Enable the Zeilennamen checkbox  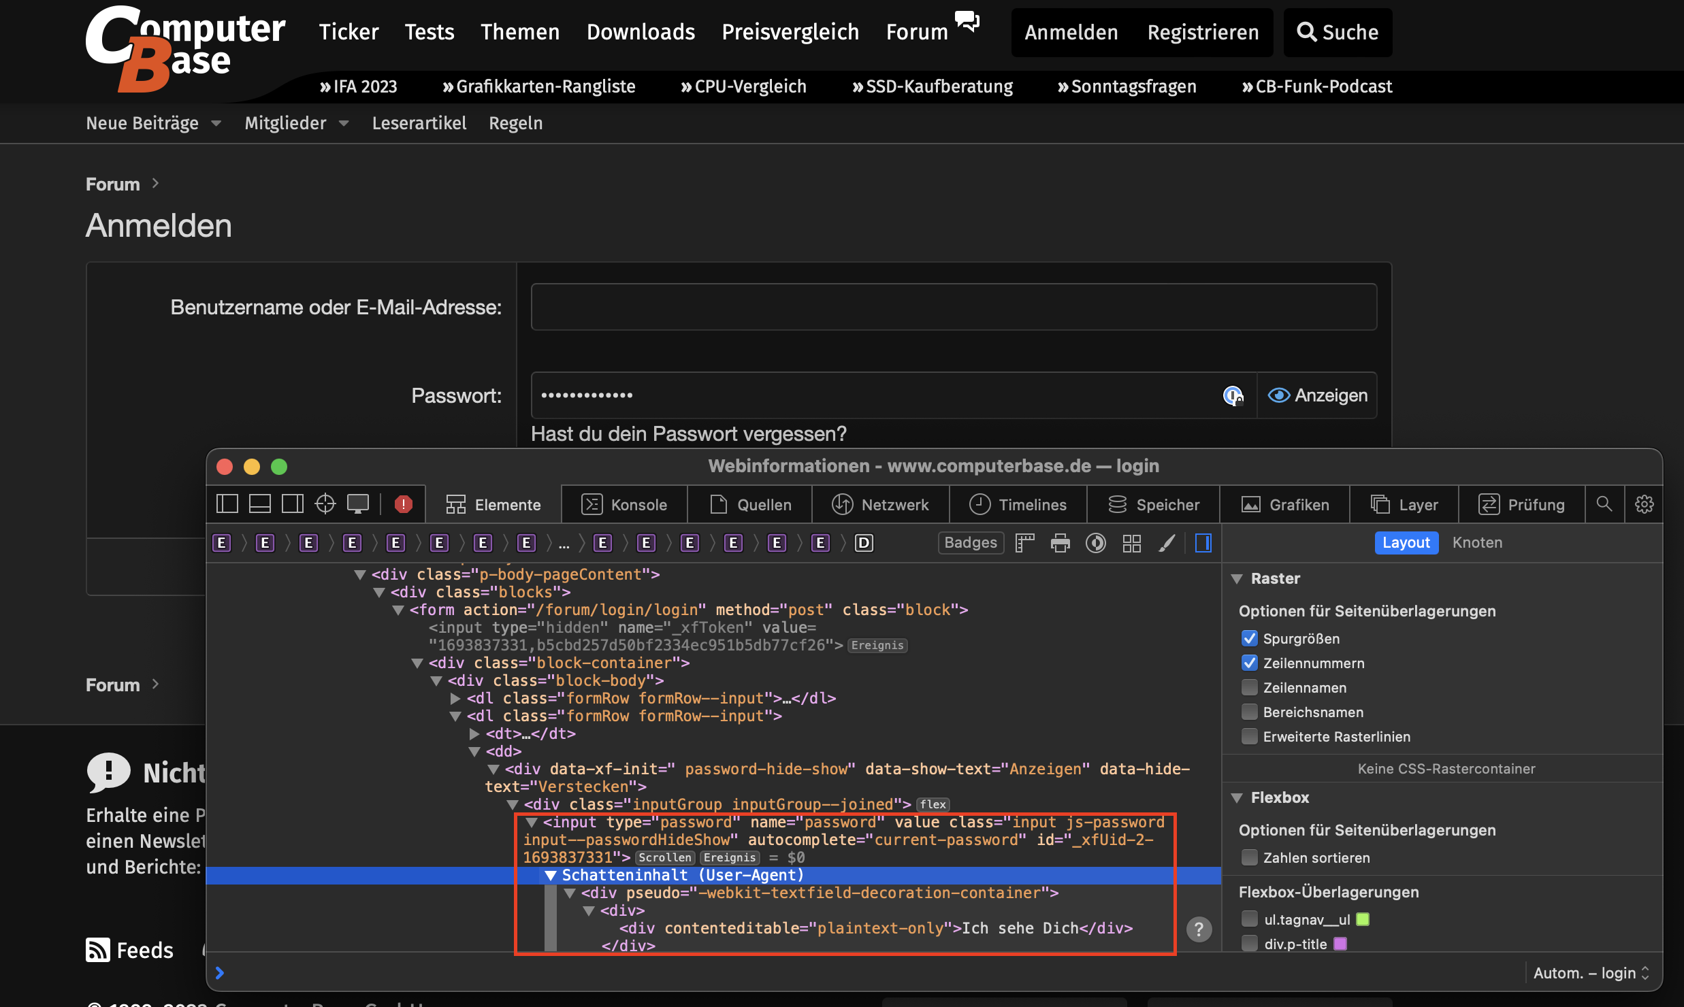(x=1250, y=688)
